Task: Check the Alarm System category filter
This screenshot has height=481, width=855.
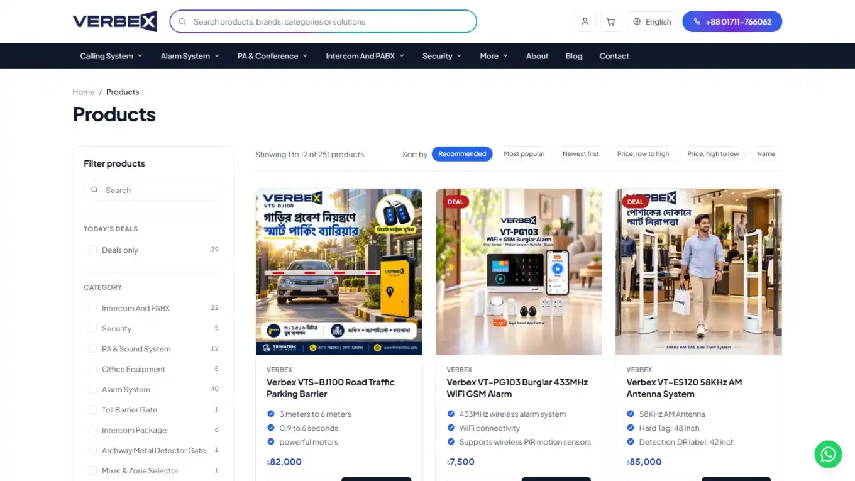Action: [92, 390]
